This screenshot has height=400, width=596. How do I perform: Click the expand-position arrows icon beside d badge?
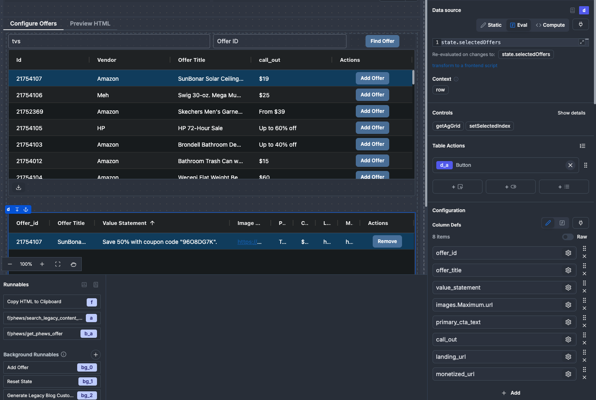17,210
